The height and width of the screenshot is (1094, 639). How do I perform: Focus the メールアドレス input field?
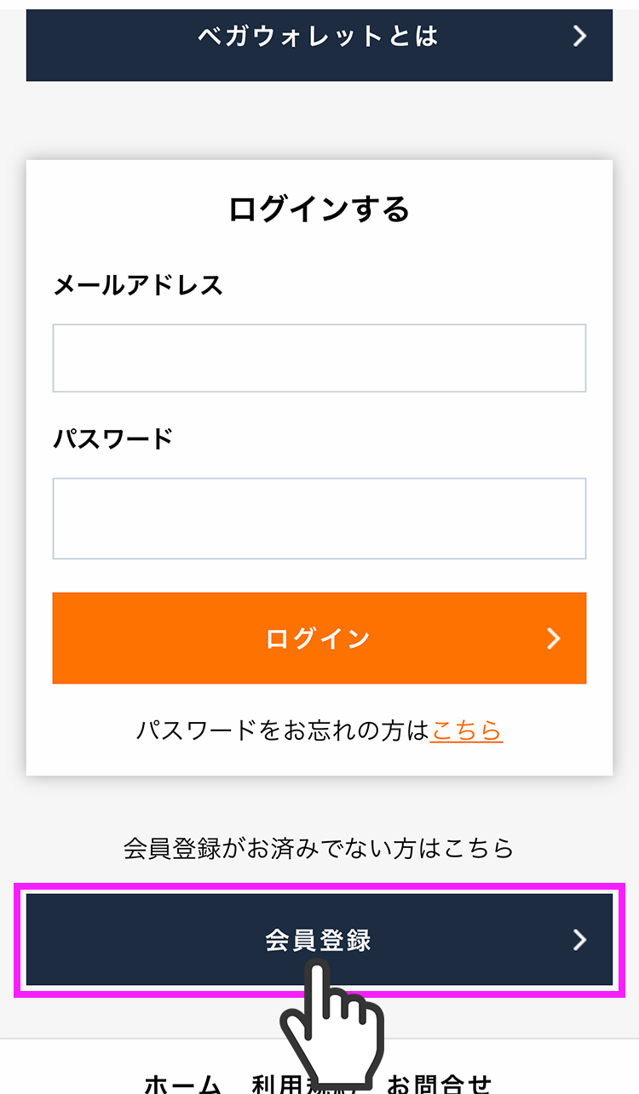pyautogui.click(x=319, y=358)
